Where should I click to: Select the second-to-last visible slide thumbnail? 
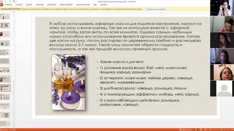(x=5, y=115)
